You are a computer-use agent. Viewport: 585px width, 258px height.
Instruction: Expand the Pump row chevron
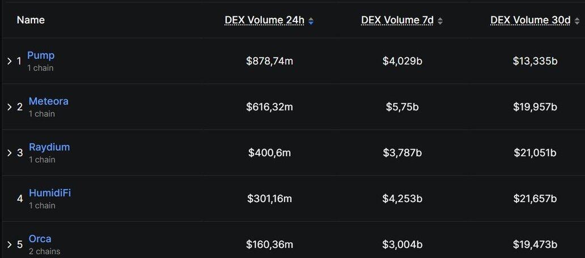10,61
